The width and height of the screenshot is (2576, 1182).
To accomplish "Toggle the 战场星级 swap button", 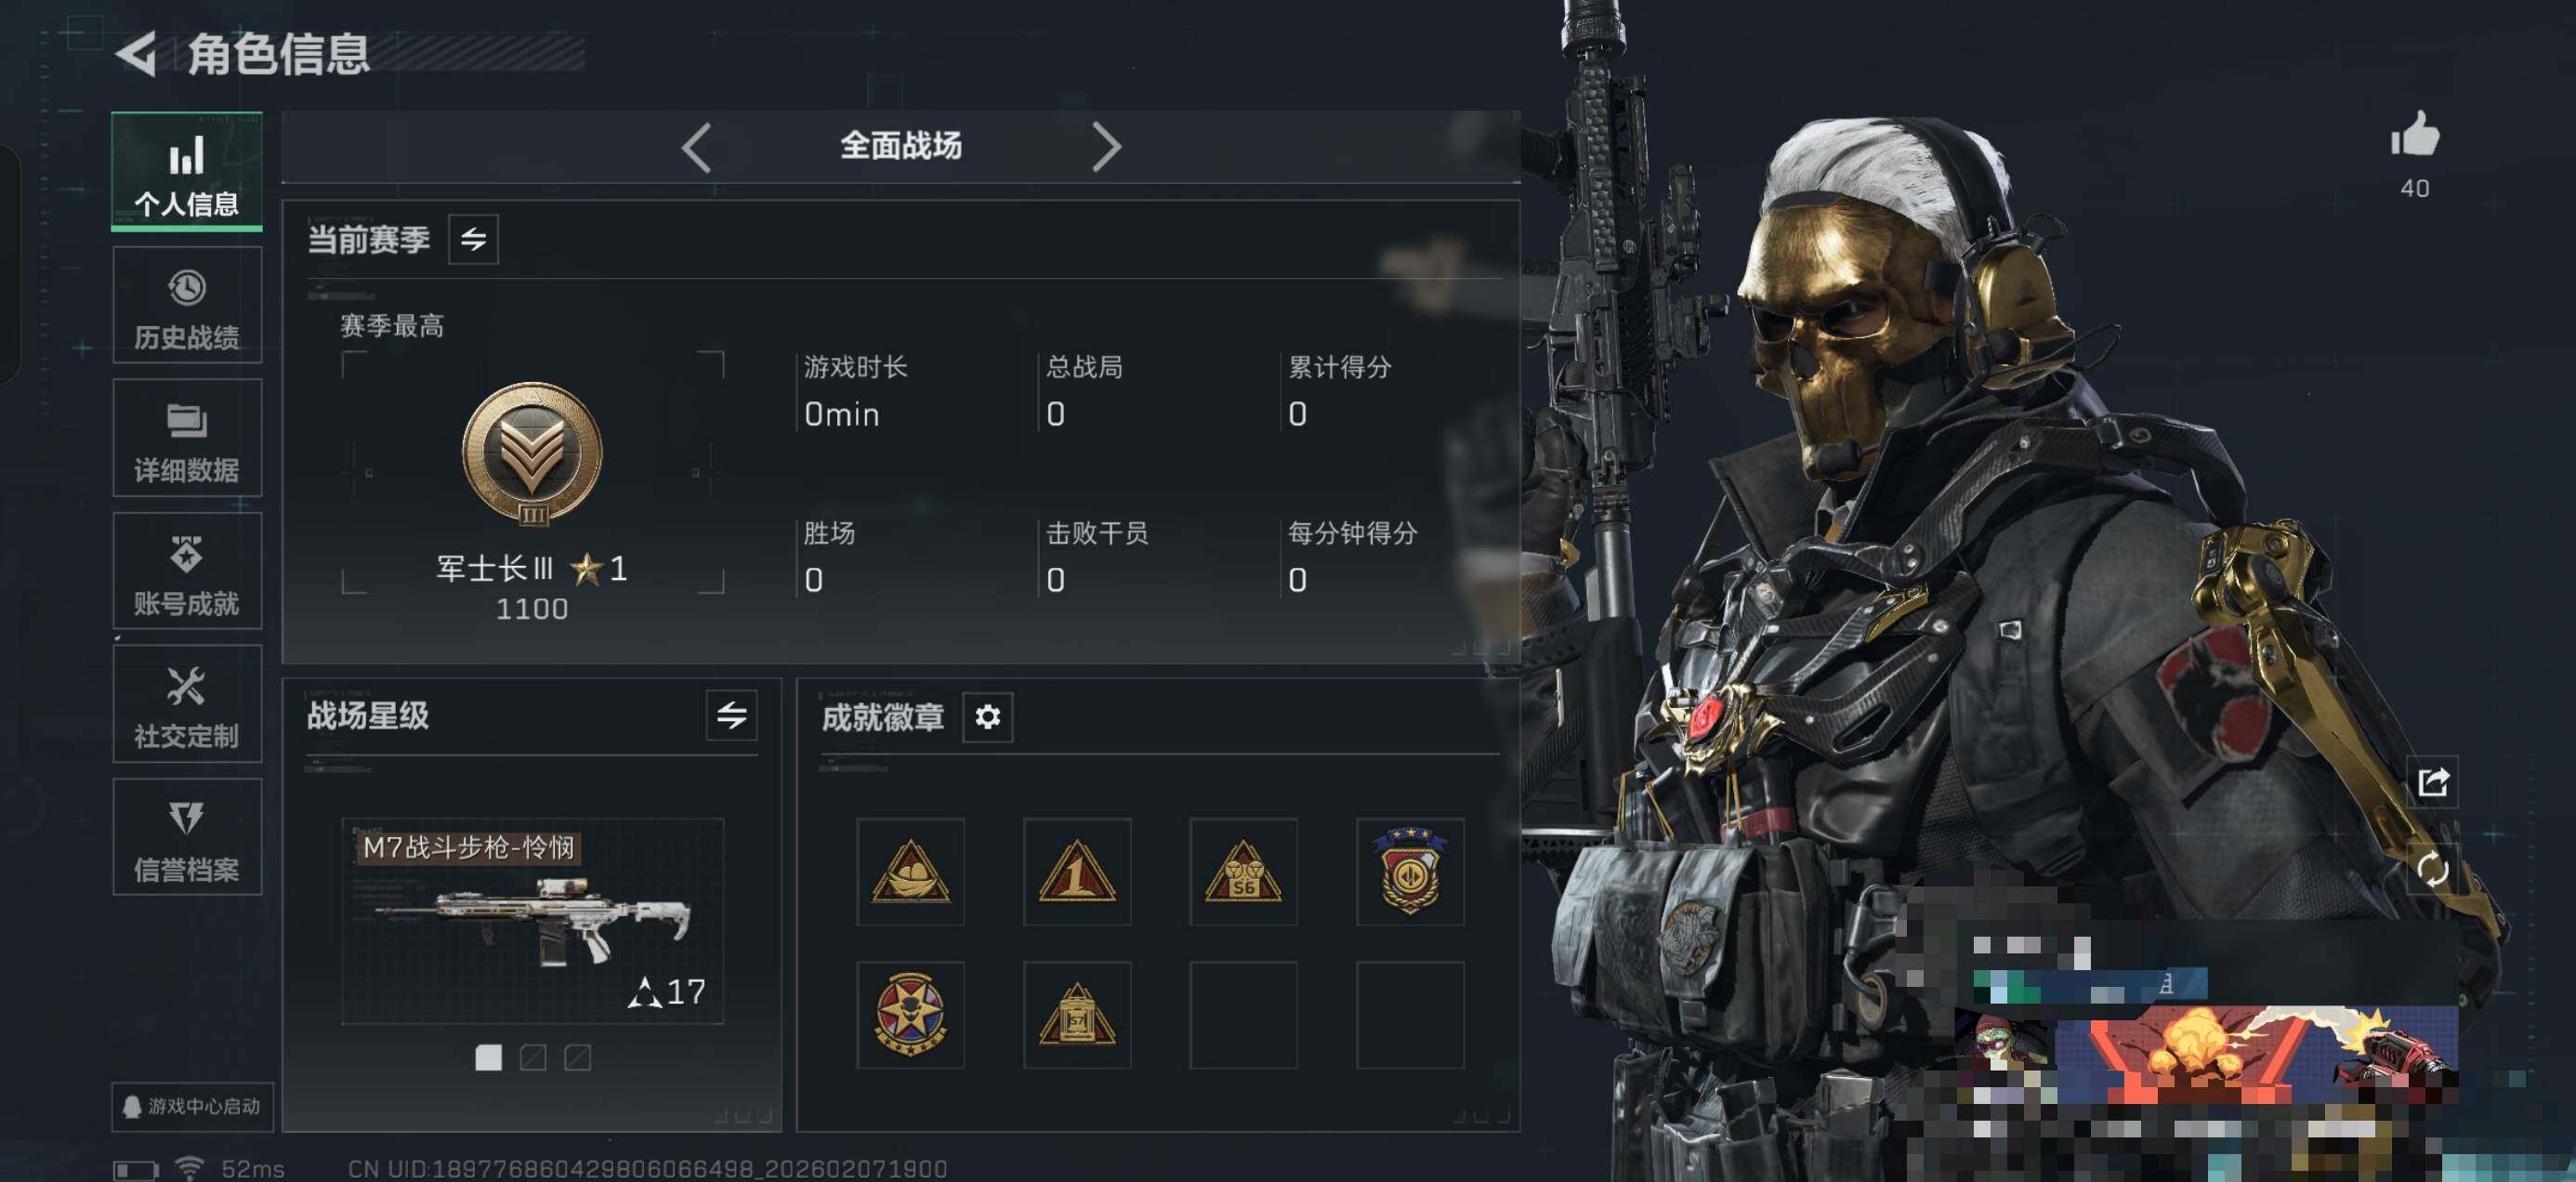I will click(x=731, y=715).
